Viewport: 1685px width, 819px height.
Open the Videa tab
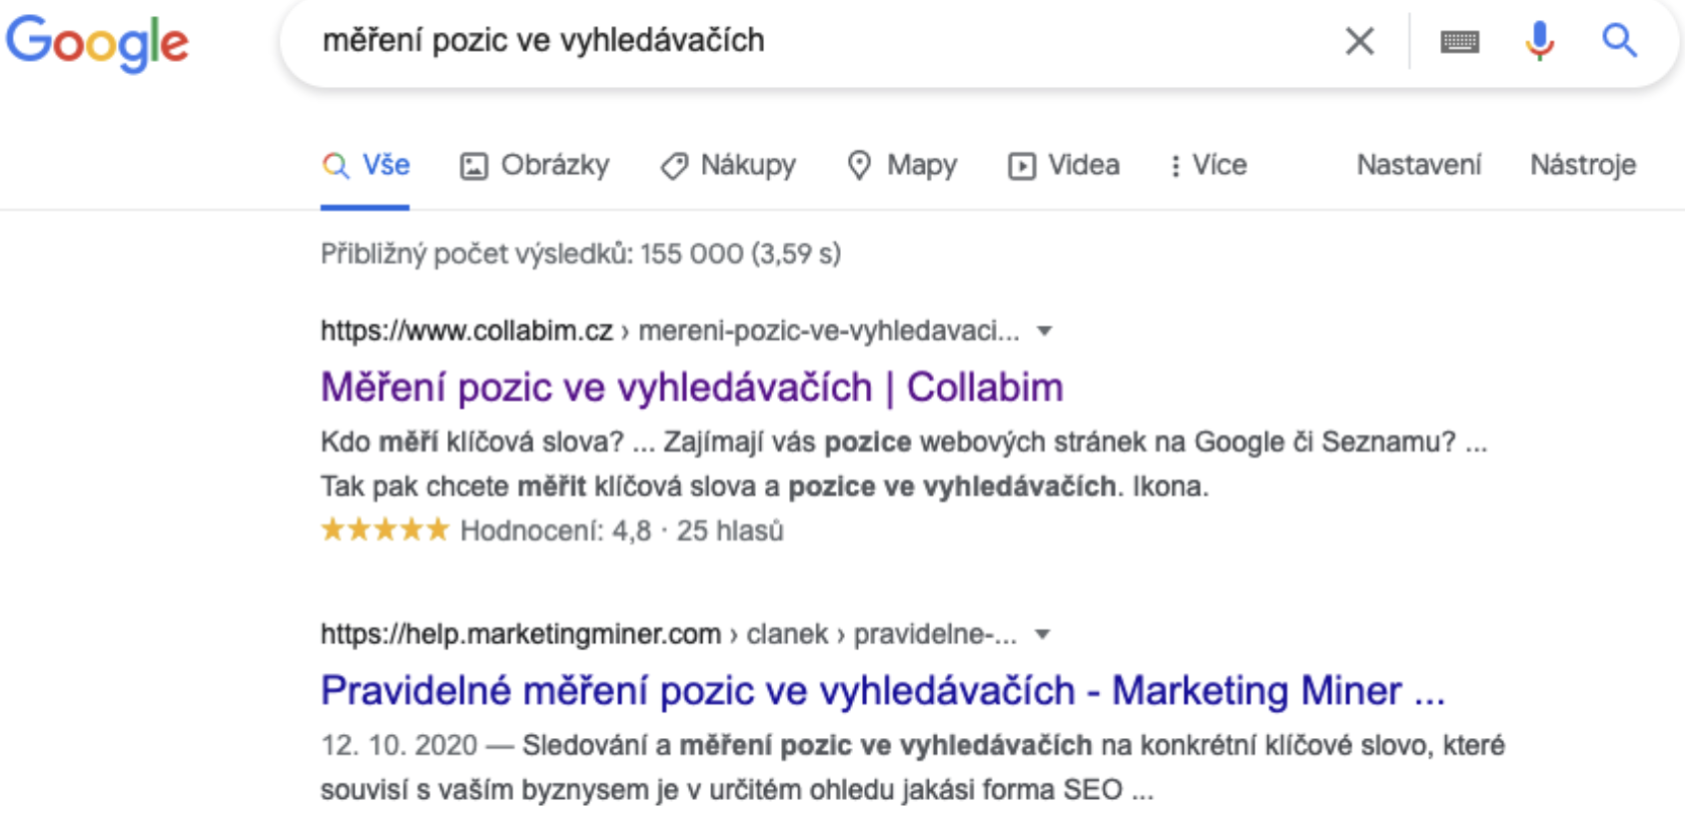(x=1064, y=165)
